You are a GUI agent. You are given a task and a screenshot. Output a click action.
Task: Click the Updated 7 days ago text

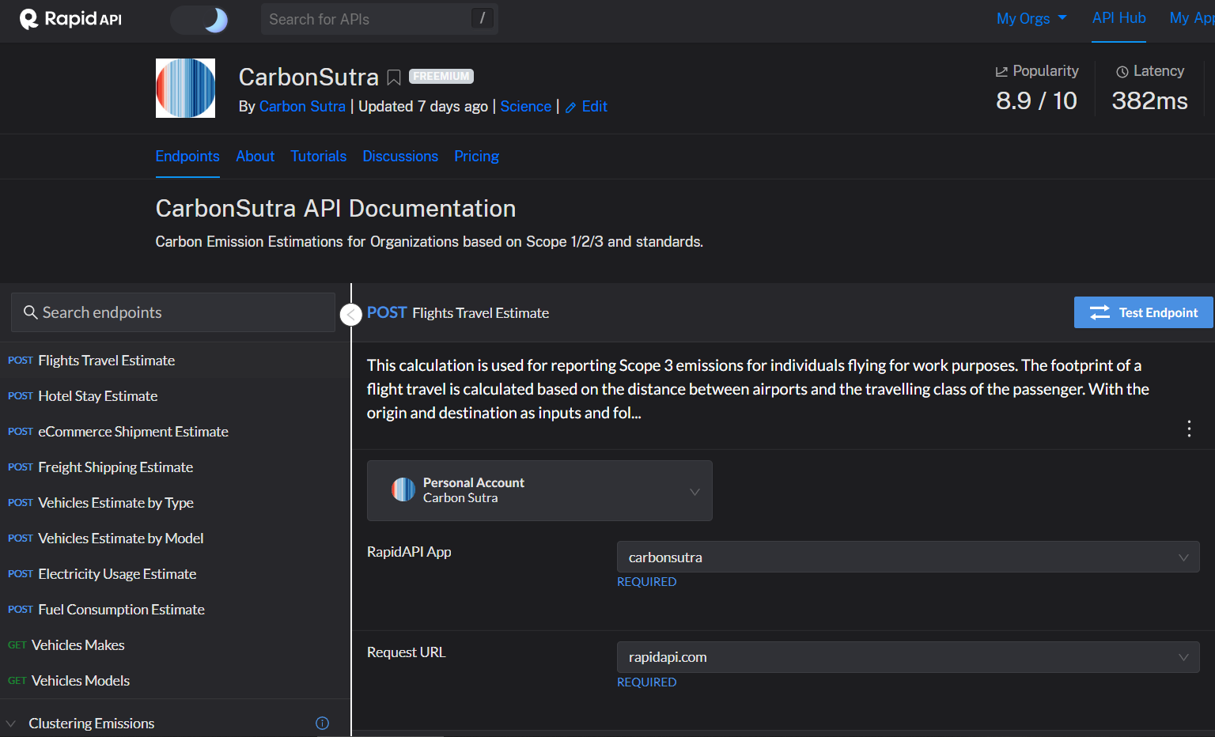coord(423,107)
